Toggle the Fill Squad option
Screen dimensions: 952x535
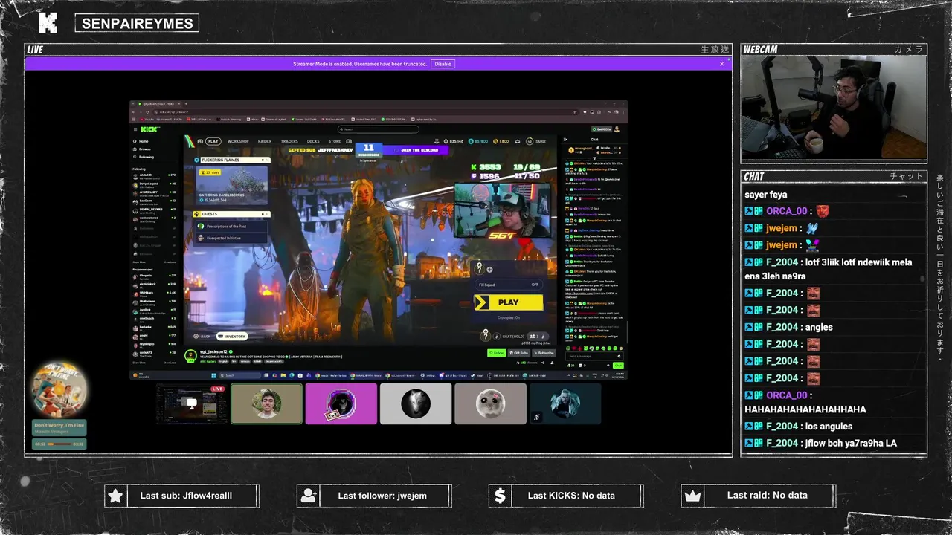pyautogui.click(x=509, y=285)
